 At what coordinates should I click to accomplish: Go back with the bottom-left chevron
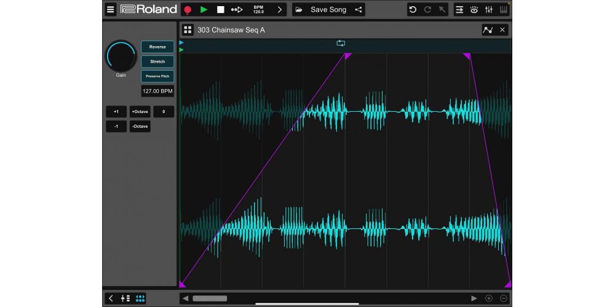[x=111, y=298]
